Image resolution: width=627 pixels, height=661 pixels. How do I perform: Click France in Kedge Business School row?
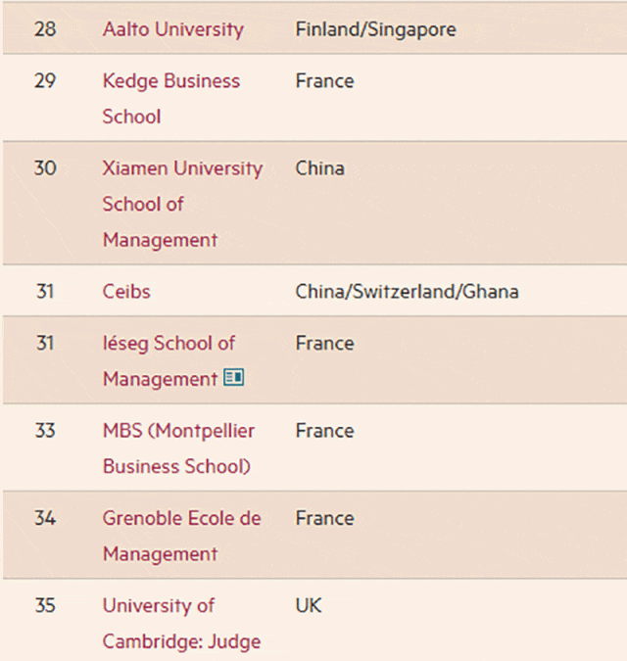(x=324, y=81)
